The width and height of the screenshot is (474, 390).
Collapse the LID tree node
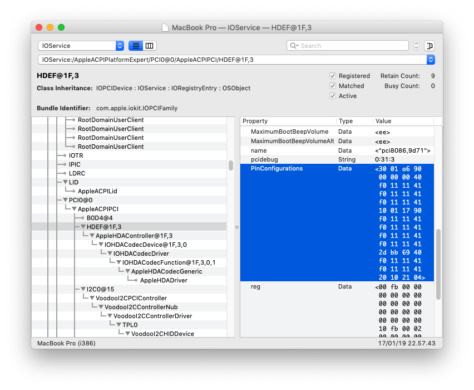65,182
